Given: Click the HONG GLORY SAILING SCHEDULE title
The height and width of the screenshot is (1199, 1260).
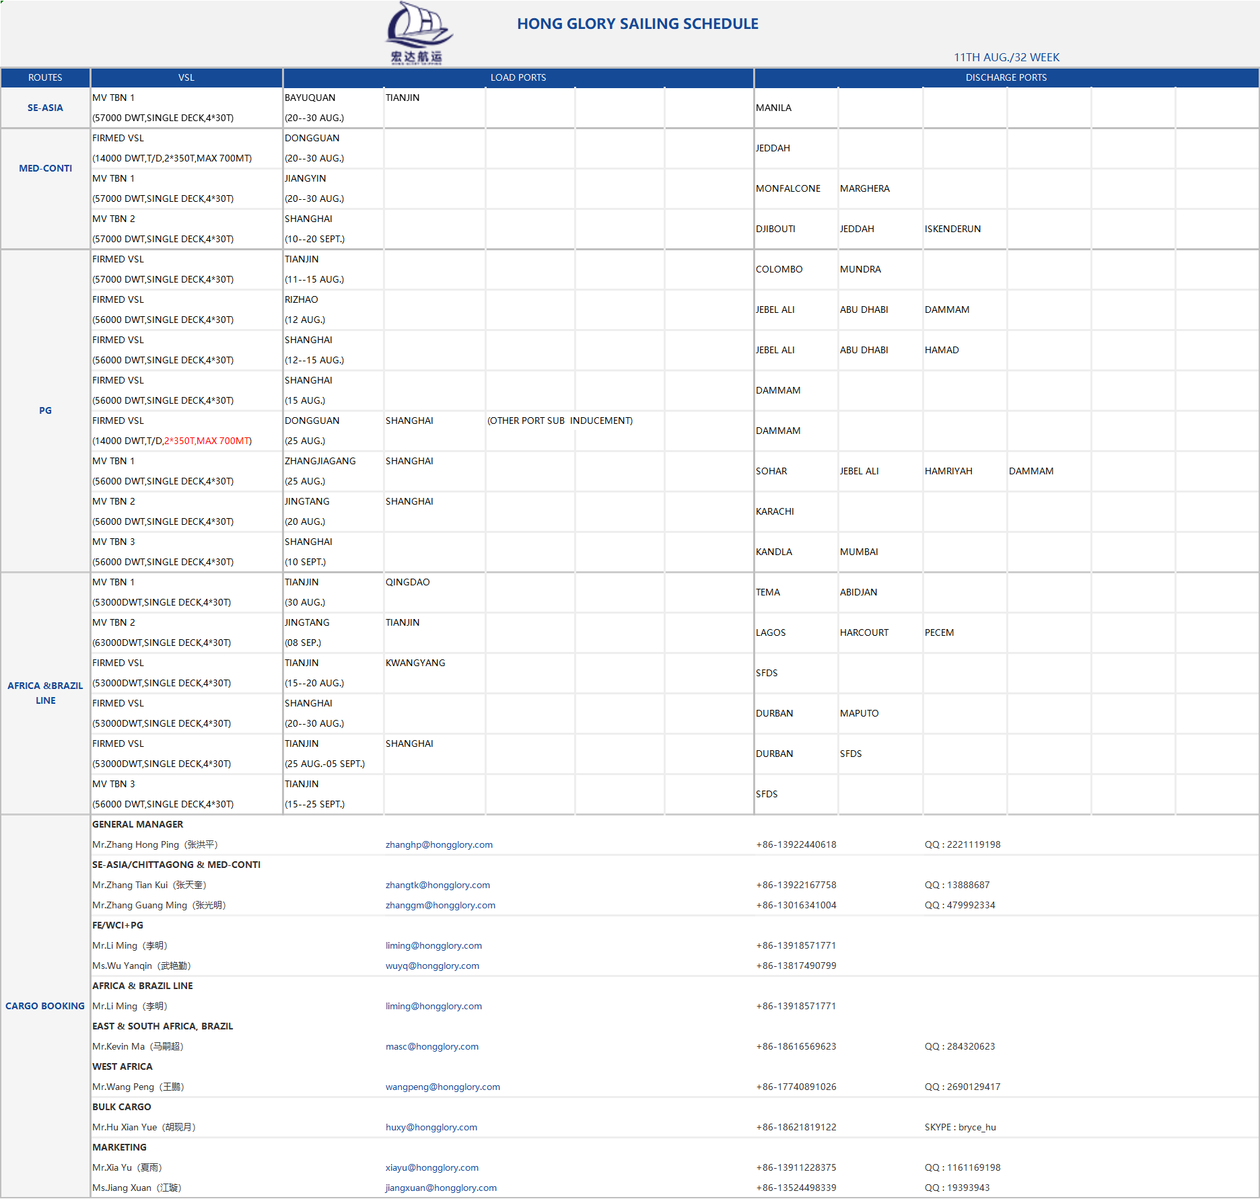Looking at the screenshot, I should pos(637,24).
